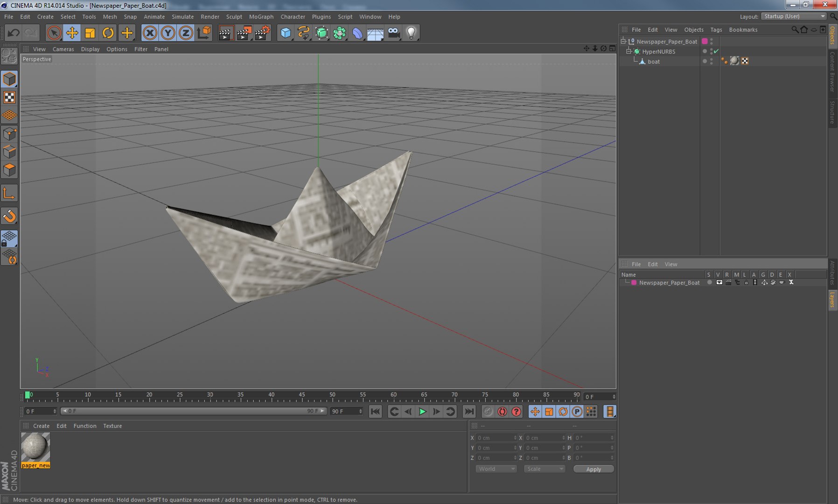Enable Polygons mode
The width and height of the screenshot is (838, 504).
coord(9,170)
